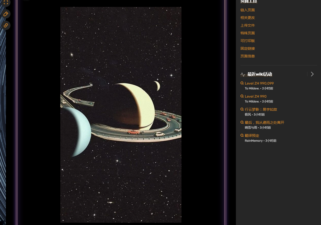The image size is (321, 225).
Task: Open the 翻译预定 activity entry
Action: click(x=252, y=136)
